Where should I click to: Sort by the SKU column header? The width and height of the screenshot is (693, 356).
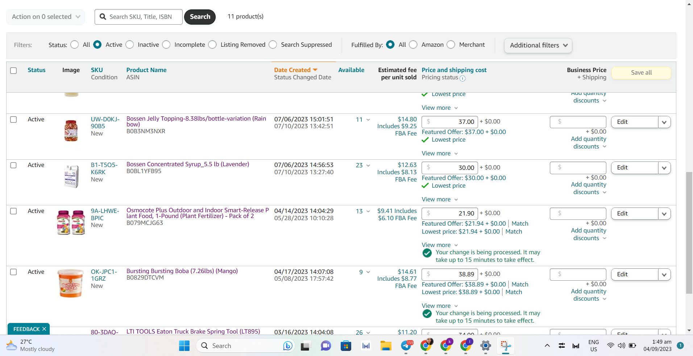[x=97, y=70]
